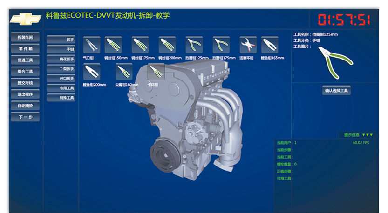Open the 组合工具 combination tools list
Image resolution: width=388 pixels, height=213 pixels.
pos(25,72)
